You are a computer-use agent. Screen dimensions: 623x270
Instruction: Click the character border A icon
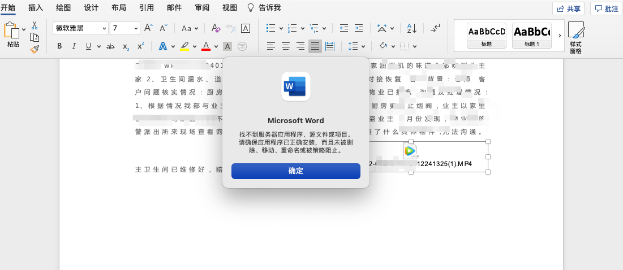pyautogui.click(x=246, y=28)
